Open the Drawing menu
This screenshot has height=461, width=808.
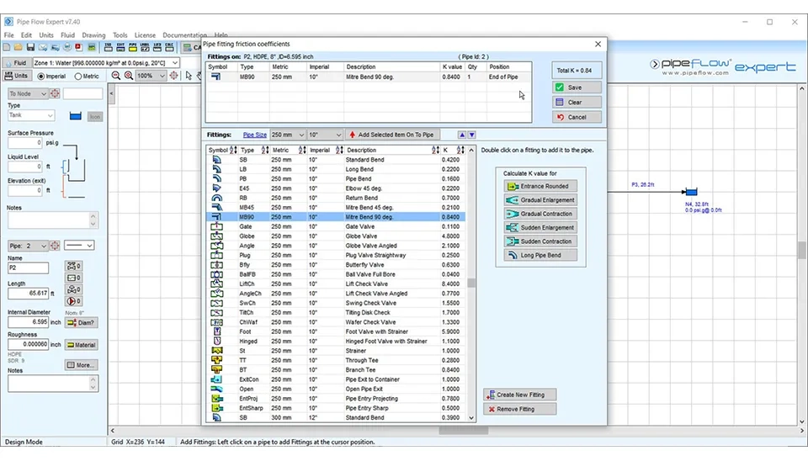point(93,35)
